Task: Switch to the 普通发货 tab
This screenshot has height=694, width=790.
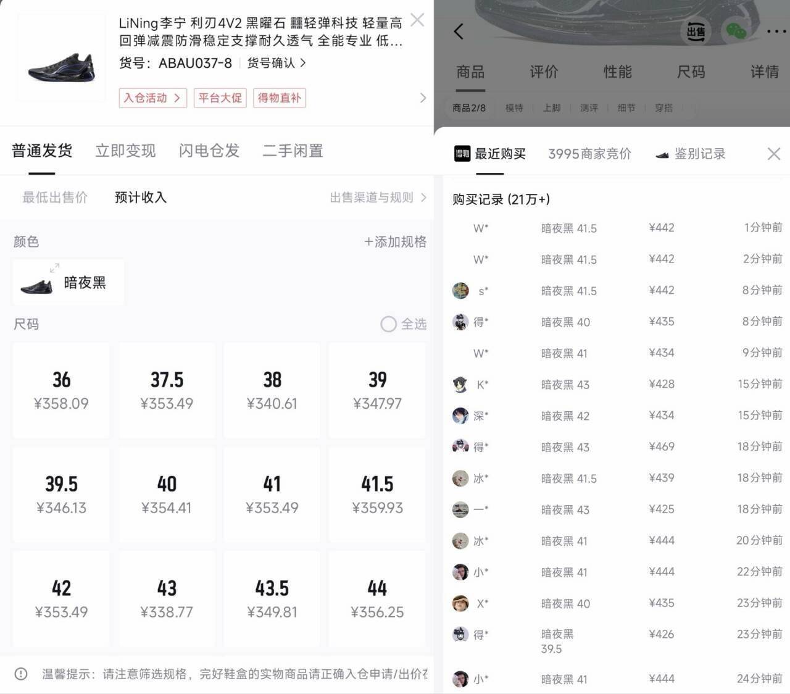Action: pos(41,151)
